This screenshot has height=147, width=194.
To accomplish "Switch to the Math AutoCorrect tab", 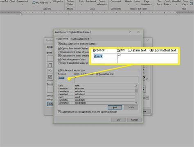I will pos(80,39).
